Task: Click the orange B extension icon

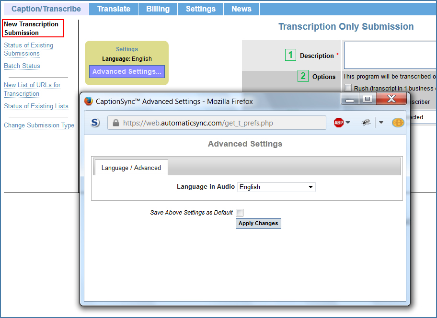Action: (398, 123)
